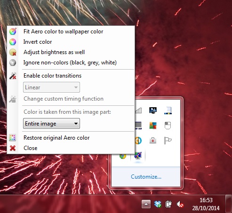Click the Google Chrome tray icon
This screenshot has width=232, height=213.
tap(123, 156)
